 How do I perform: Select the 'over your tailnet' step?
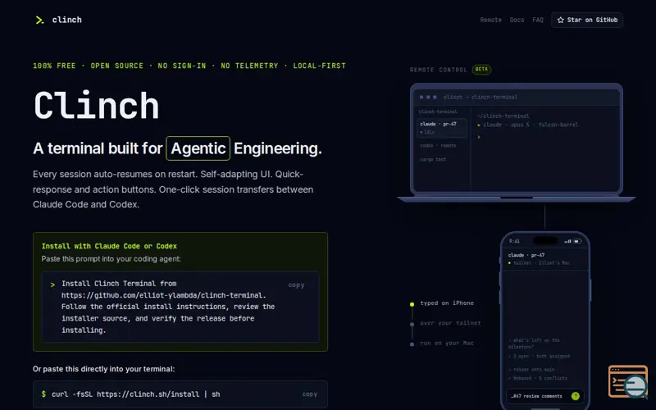[450, 323]
